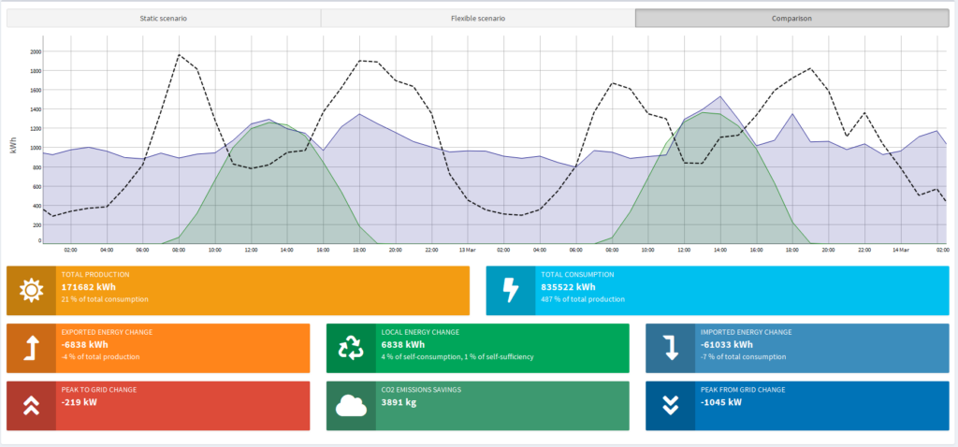Click the double-chevron down Peak from Grid icon
The image size is (958, 447).
(x=670, y=406)
